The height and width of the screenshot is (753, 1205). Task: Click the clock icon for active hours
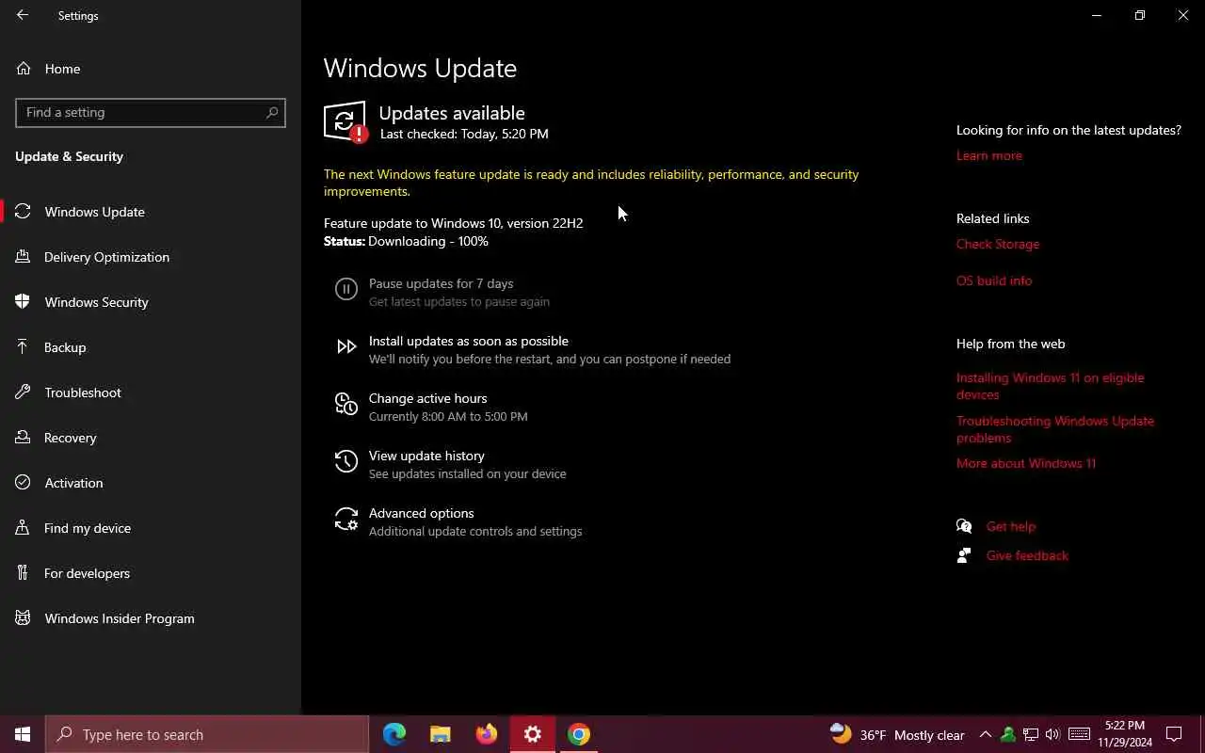click(x=346, y=405)
